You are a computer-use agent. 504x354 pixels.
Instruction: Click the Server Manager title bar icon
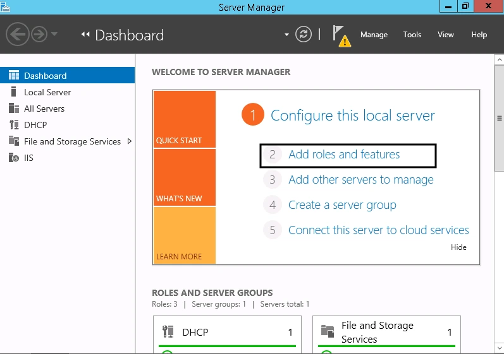5,7
